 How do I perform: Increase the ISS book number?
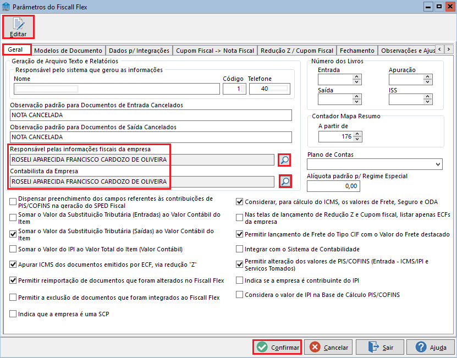[427, 97]
